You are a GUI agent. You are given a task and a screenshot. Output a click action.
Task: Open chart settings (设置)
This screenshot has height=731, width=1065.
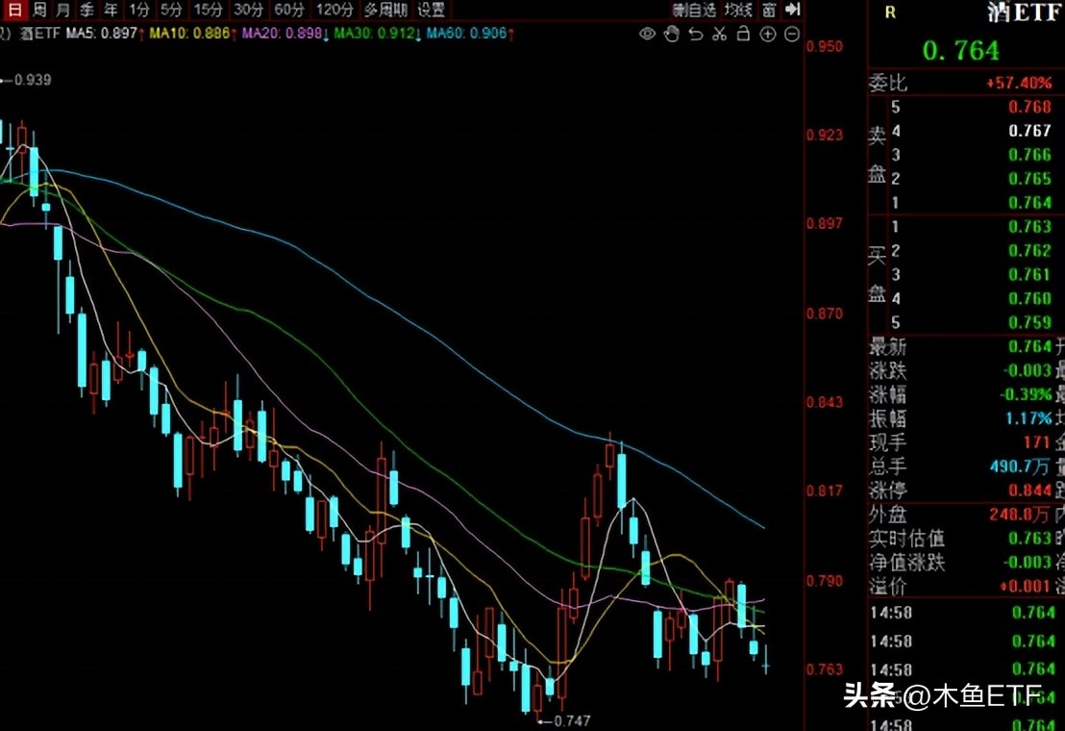[x=432, y=10]
